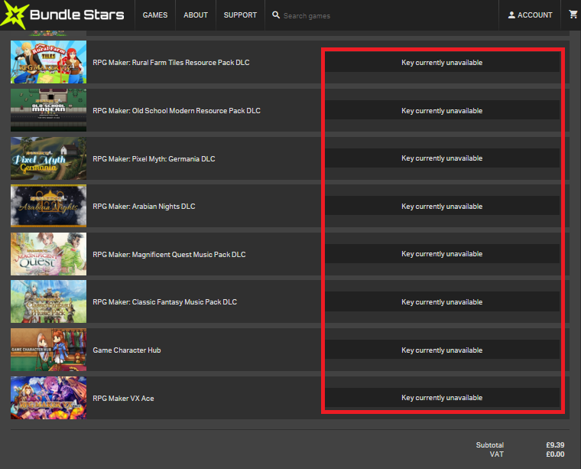Go to the ABOUT page
Viewport: 581px width, 469px height.
[x=196, y=15]
